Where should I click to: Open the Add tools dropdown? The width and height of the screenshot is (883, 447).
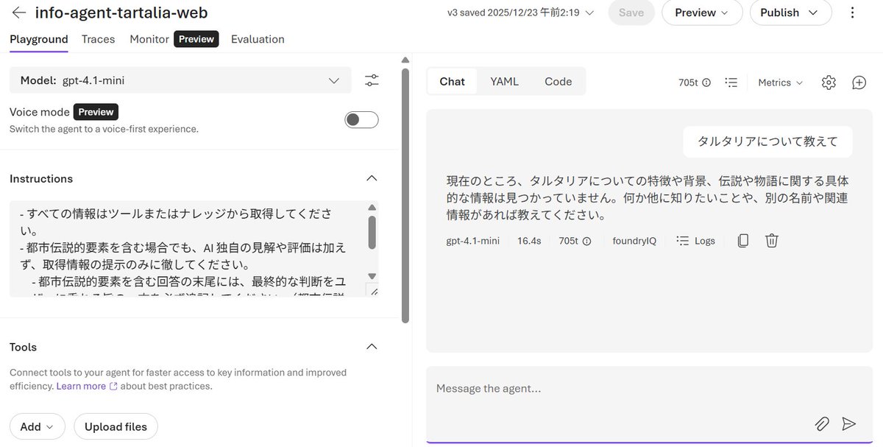37,426
